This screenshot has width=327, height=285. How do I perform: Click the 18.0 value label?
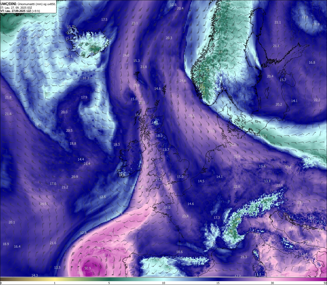(167, 207)
